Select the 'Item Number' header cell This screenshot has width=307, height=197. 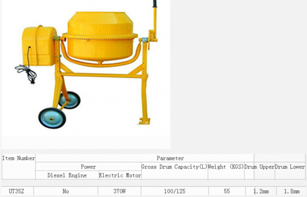click(18, 167)
